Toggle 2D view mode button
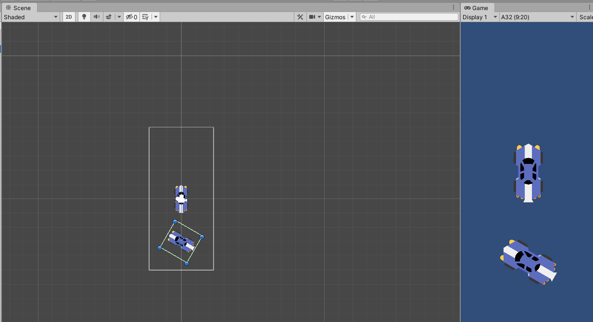Screen dimensions: 593x322 (x=69, y=17)
